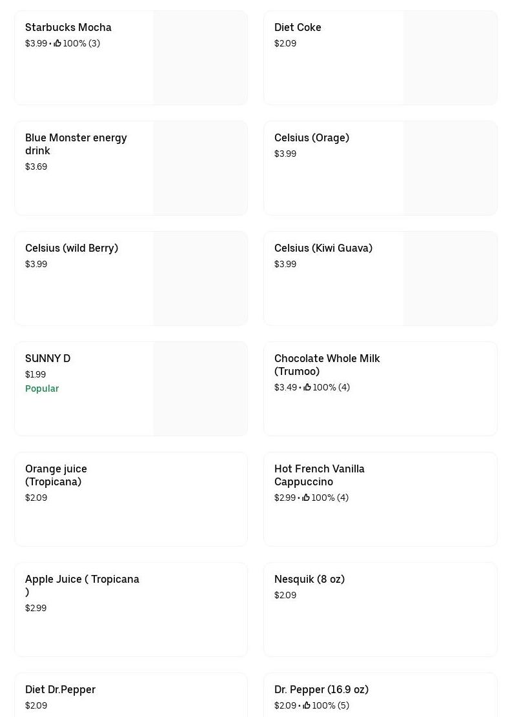The height and width of the screenshot is (717, 519).
Task: Click the Starbucks Mocha image placeholder
Action: click(x=200, y=58)
